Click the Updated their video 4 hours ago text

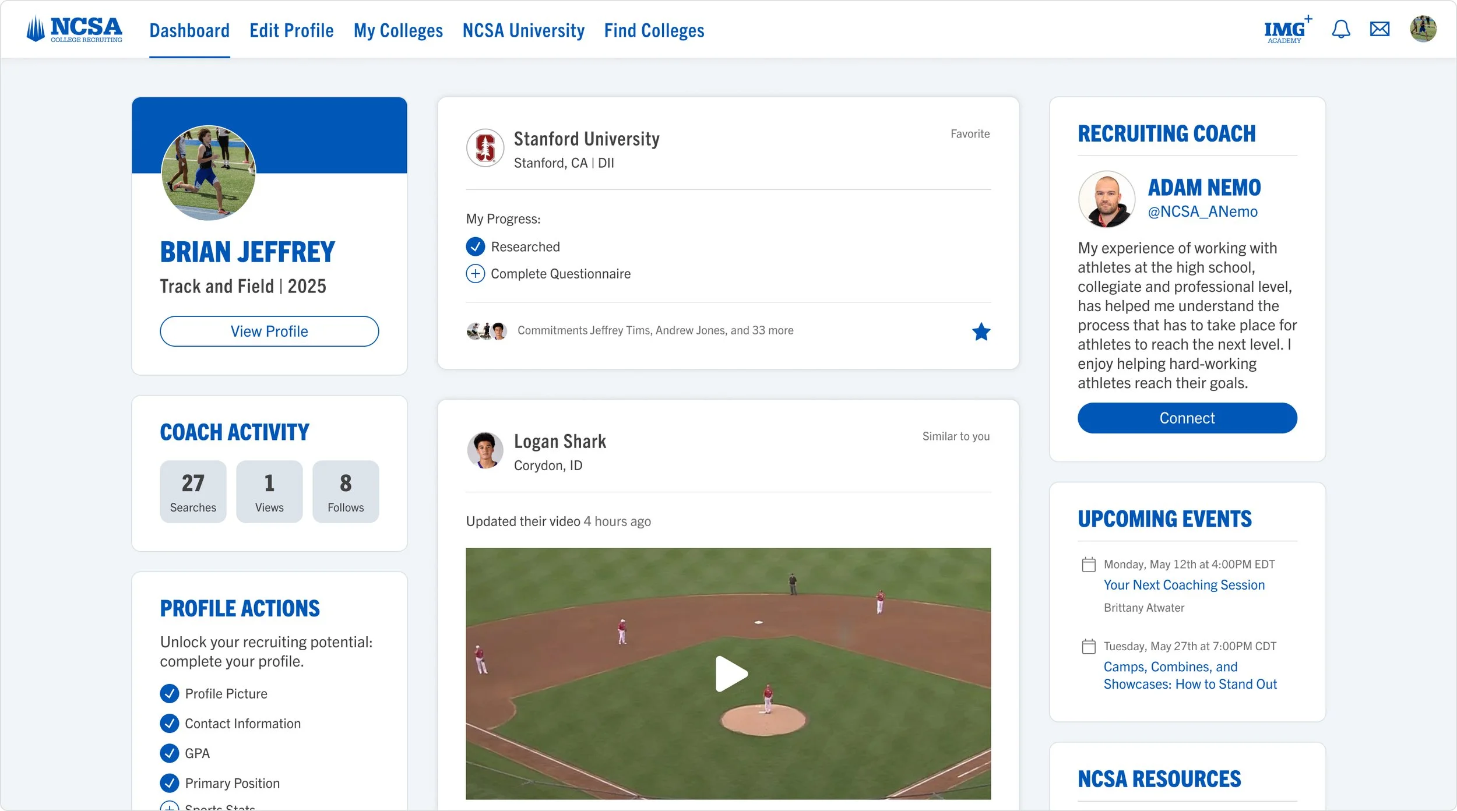558,521
